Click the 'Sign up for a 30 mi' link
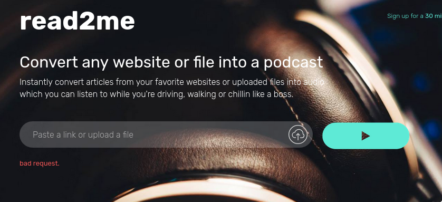 [415, 16]
